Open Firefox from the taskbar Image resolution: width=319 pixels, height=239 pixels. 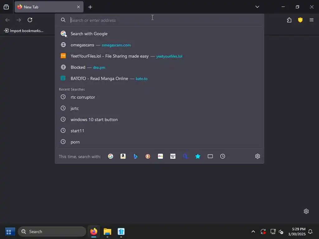tap(94, 232)
